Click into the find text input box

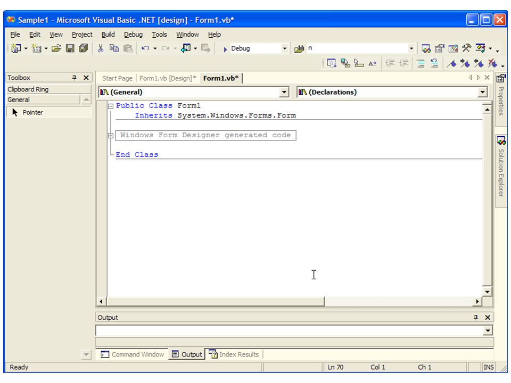pos(357,48)
